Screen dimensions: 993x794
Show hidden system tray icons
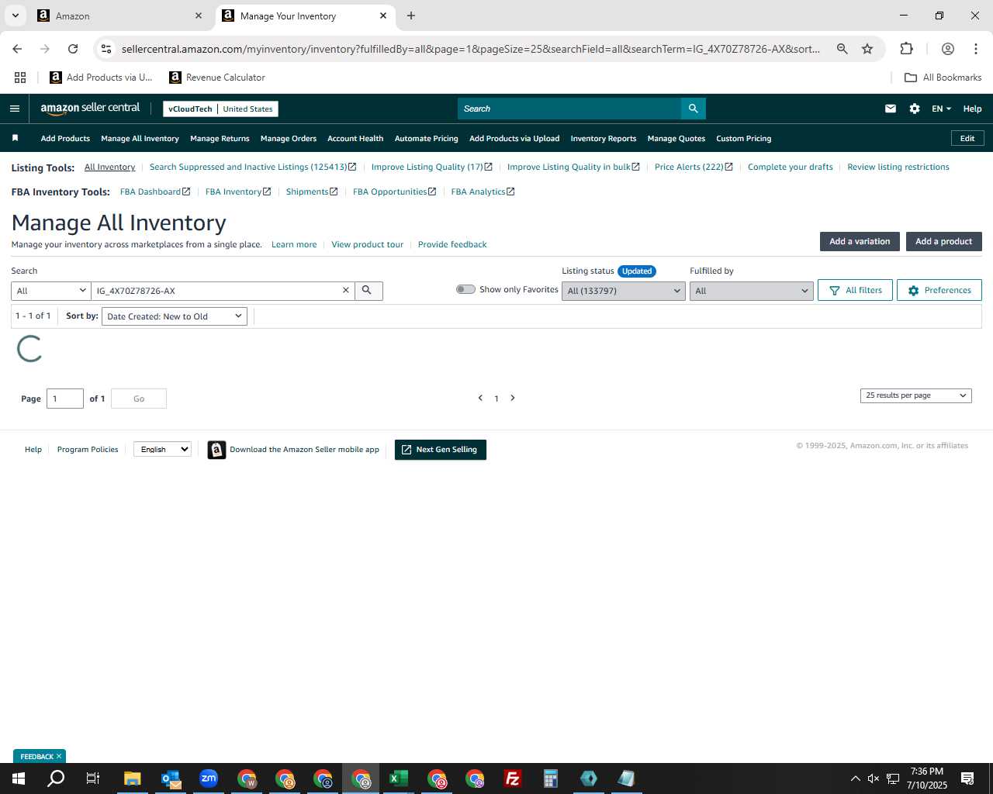point(855,778)
